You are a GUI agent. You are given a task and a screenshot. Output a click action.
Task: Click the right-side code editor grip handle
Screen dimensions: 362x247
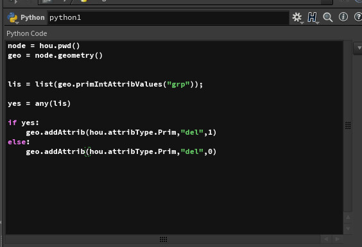point(348,126)
